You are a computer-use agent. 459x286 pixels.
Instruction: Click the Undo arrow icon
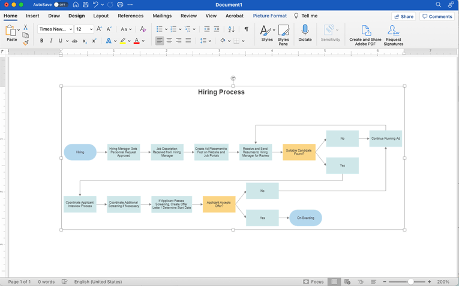(95, 5)
